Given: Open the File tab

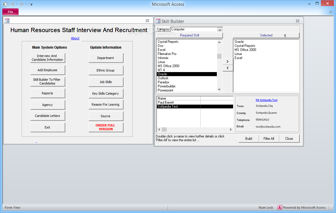Looking at the screenshot, I should pos(10,12).
